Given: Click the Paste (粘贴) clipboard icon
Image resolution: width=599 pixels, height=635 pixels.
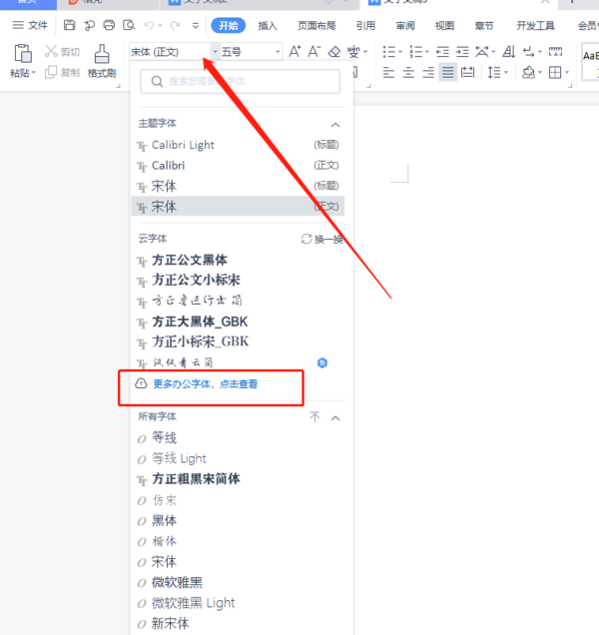Looking at the screenshot, I should coord(22,54).
